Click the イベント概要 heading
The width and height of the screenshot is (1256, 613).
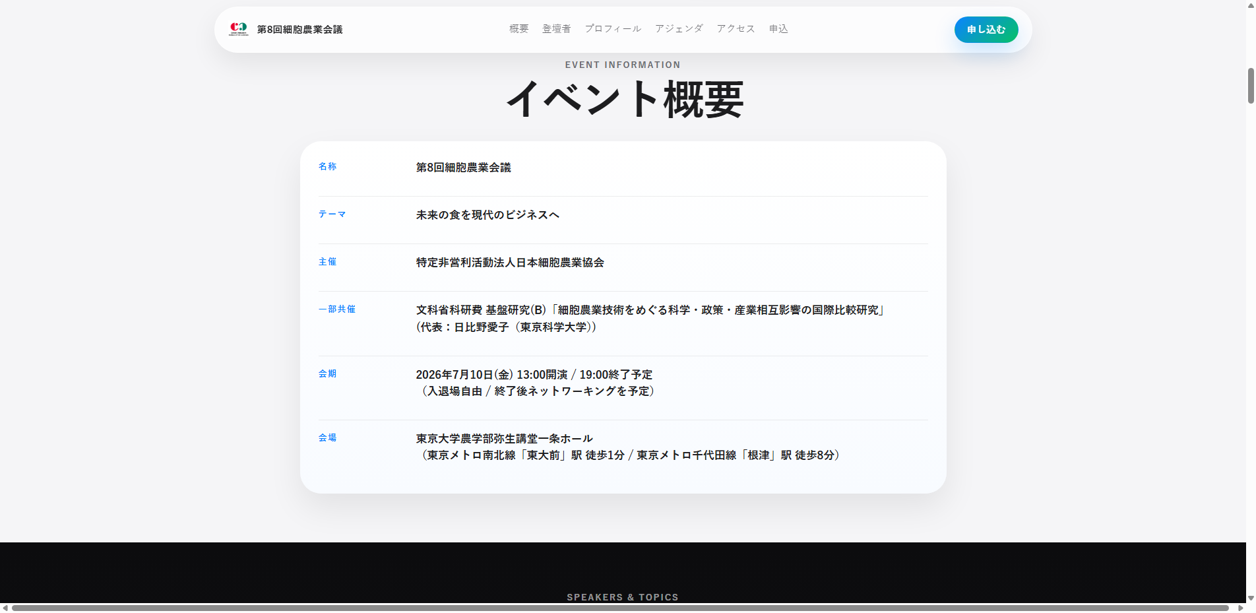coord(625,100)
